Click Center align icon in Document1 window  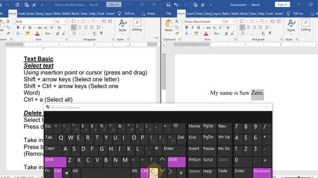(248, 27)
